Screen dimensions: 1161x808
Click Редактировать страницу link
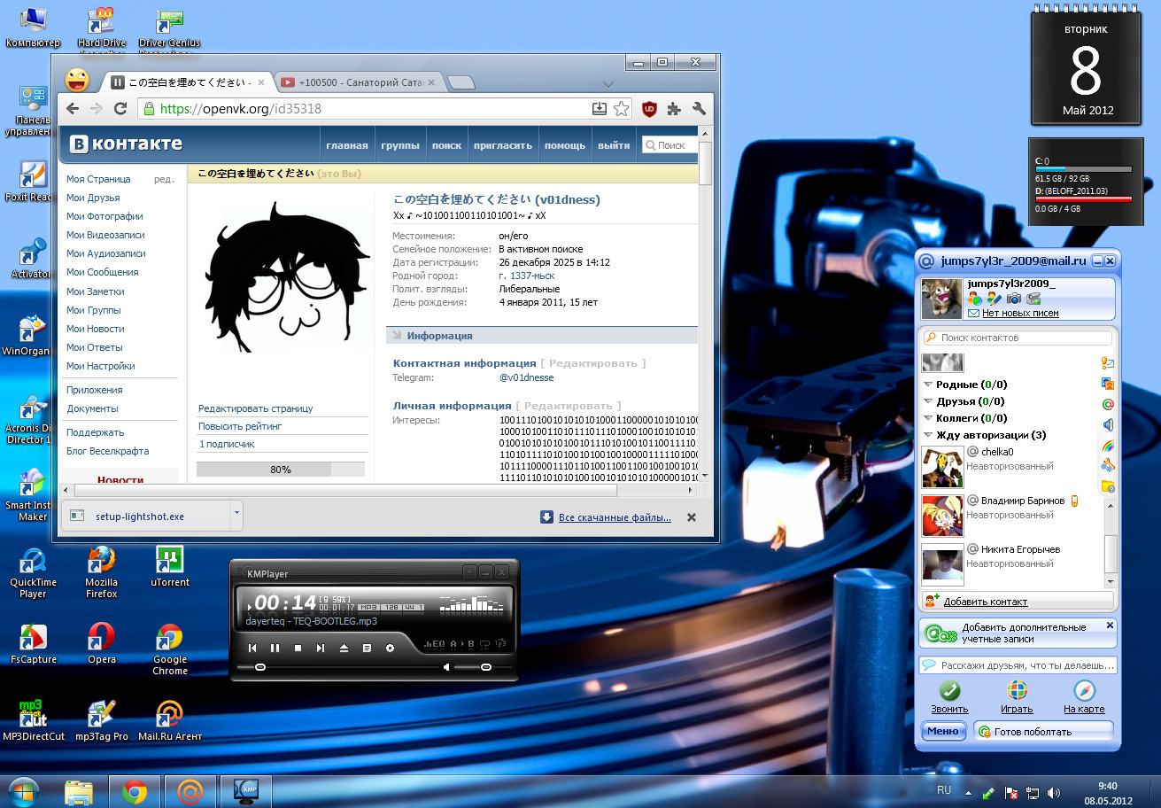(256, 408)
